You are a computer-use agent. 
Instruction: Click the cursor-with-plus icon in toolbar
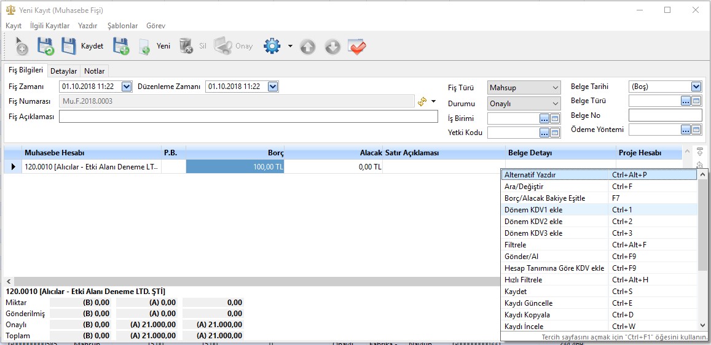(22, 46)
